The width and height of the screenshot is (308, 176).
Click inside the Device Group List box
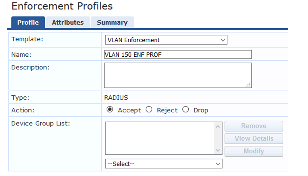point(160,138)
